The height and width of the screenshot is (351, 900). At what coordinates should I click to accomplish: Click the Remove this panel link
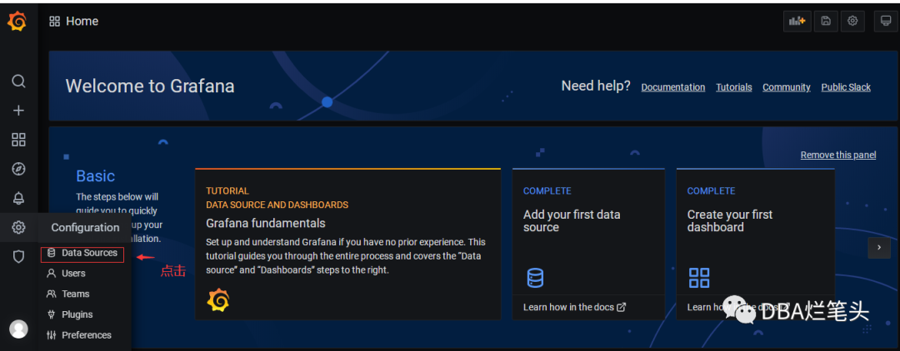click(x=838, y=155)
